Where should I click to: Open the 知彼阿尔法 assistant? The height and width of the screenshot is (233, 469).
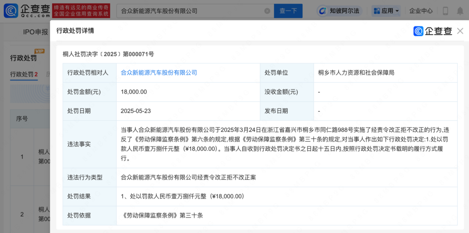(339, 11)
